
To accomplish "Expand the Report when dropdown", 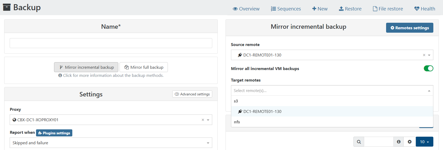I will click(x=208, y=143).
